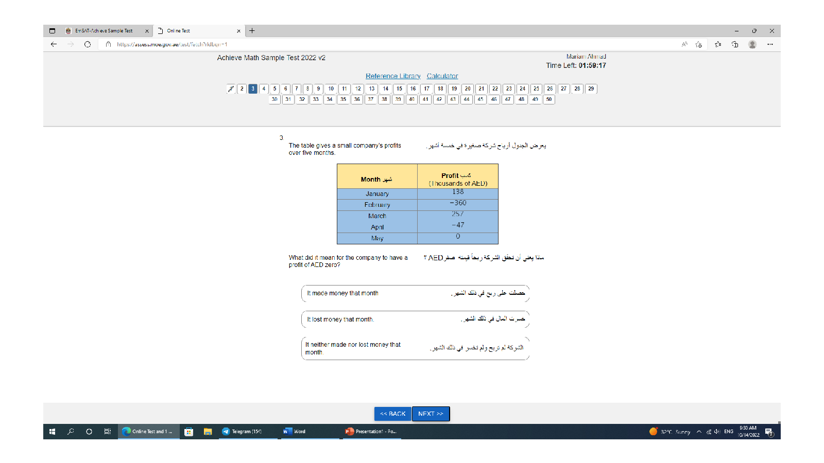Open File Explorer from taskbar
The image size is (824, 463).
(208, 432)
